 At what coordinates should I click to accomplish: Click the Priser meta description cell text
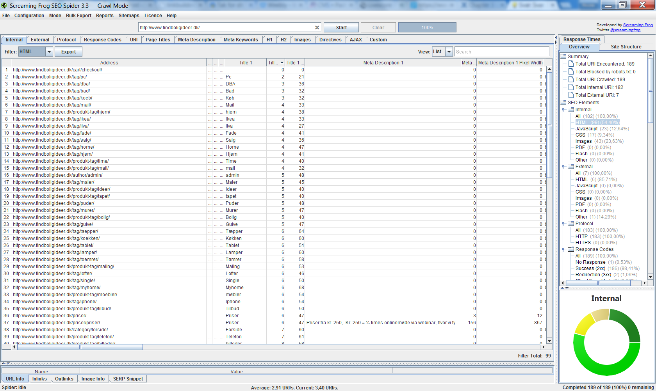(383, 323)
